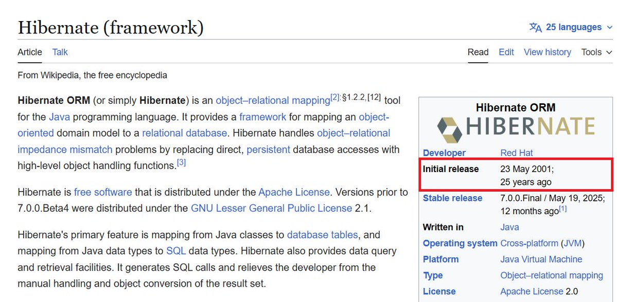This screenshot has width=617, height=302.
Task: Open the 25 languages dropdown
Action: point(571,27)
